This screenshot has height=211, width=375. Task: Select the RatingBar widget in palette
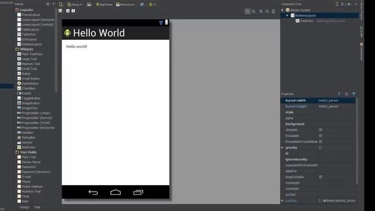click(26, 138)
